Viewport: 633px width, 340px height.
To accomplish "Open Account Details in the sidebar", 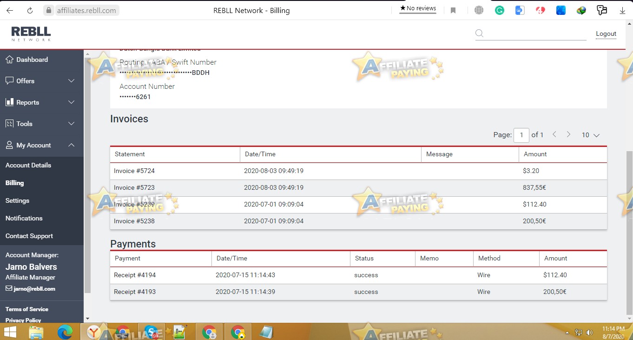I will [x=28, y=165].
